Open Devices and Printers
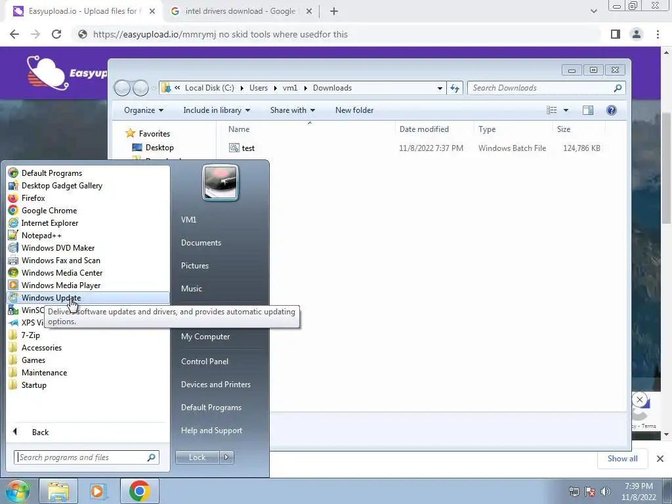 click(215, 385)
